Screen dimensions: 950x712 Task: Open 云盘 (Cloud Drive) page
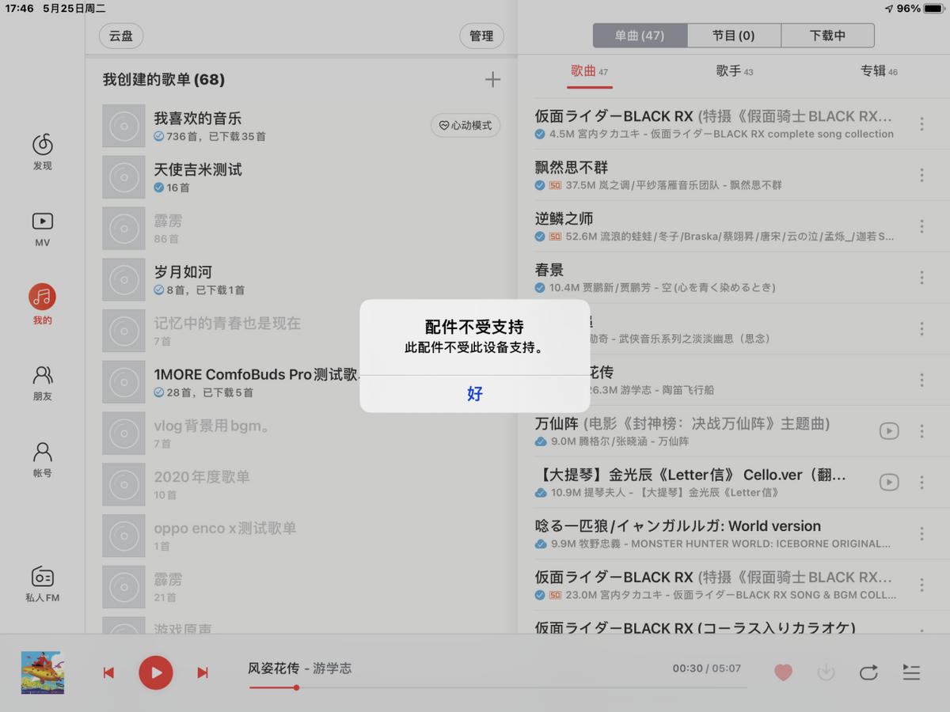point(120,36)
